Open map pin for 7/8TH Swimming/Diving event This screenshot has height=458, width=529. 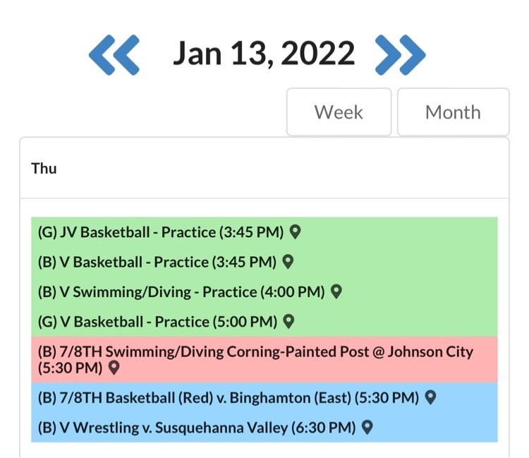pos(114,367)
